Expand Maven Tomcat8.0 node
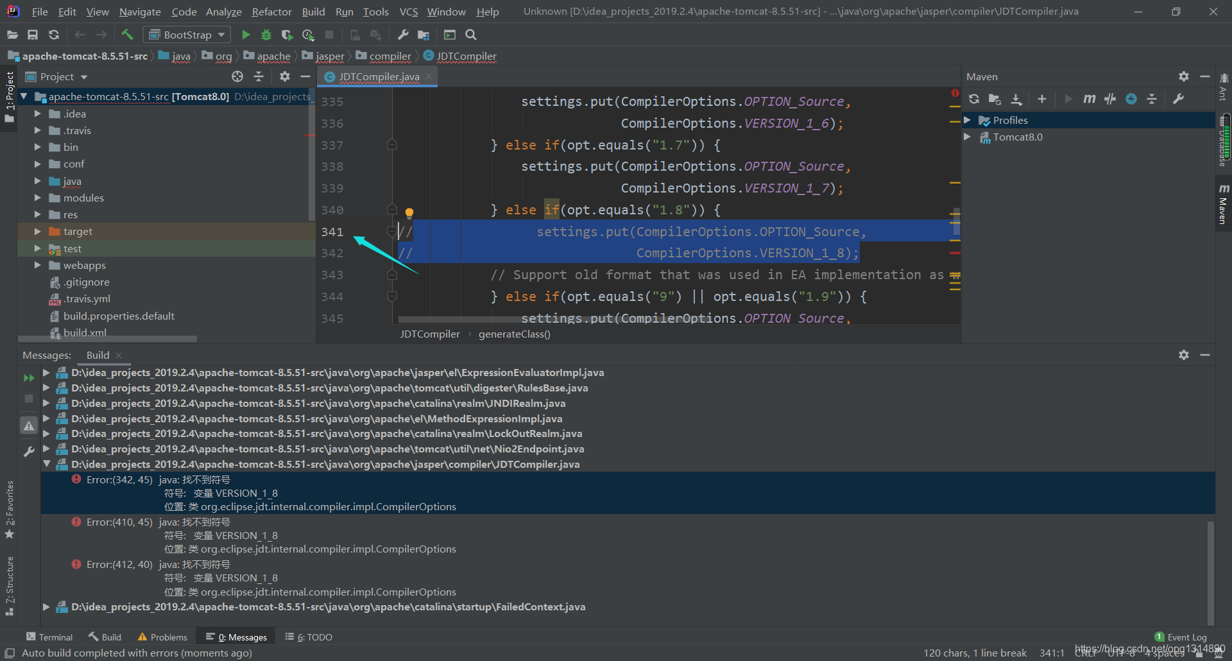Image resolution: width=1232 pixels, height=661 pixels. point(968,137)
